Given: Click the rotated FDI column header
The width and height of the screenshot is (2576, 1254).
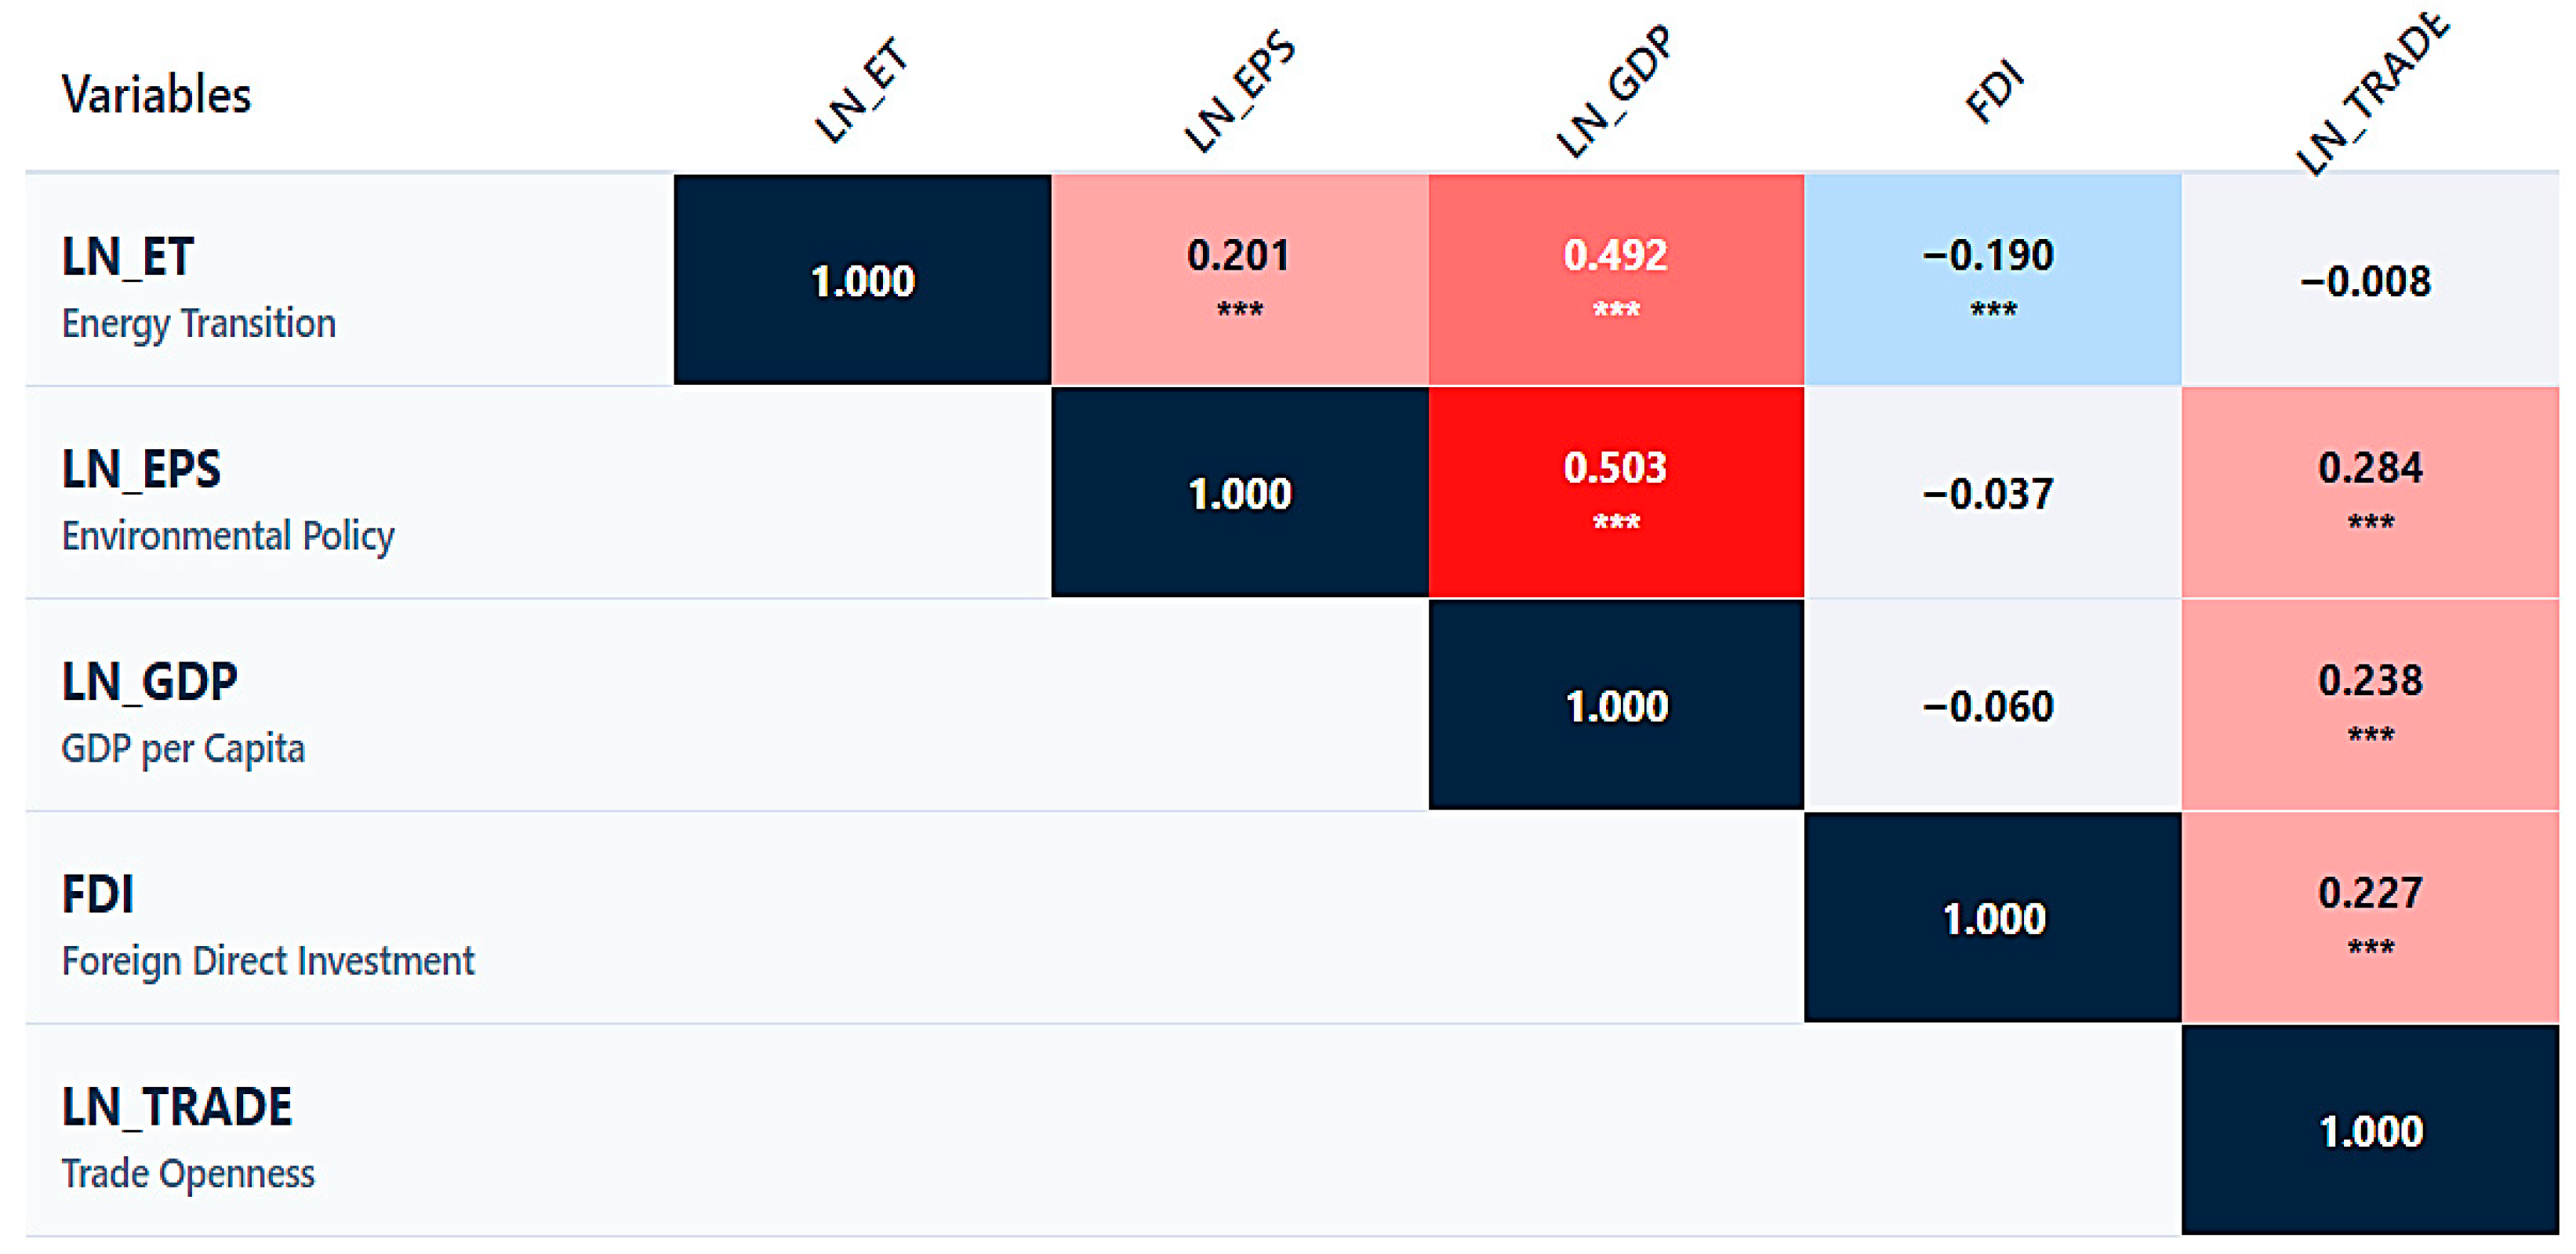Looking at the screenshot, I should (x=1995, y=92).
